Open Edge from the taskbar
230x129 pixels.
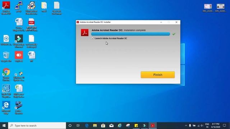coord(87,125)
